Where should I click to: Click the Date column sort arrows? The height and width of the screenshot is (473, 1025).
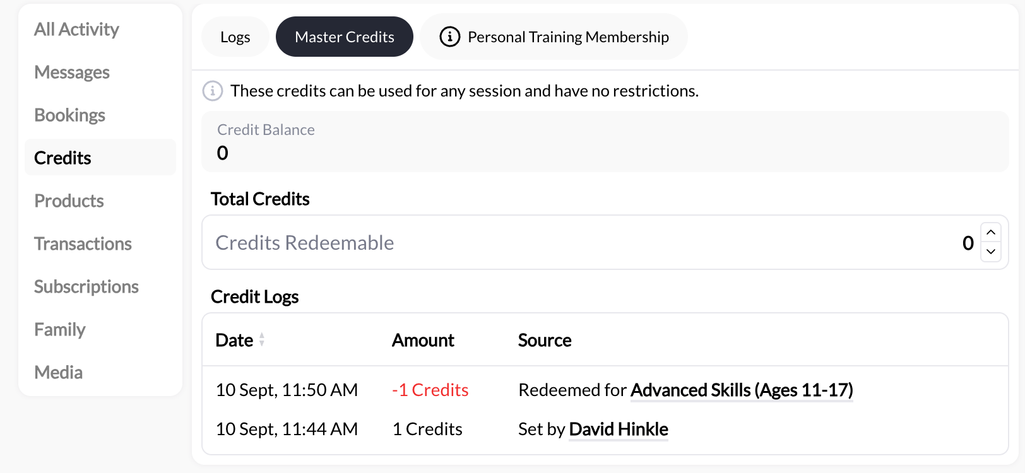coord(261,341)
